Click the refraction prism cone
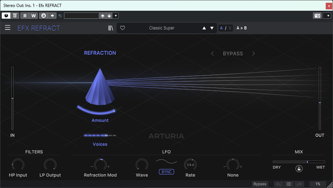The image size is (333, 188). tap(100, 87)
